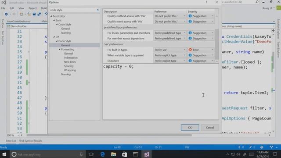Click the Cortana 'Ask me anything' box
Viewport: 281px width, 158px height.
coord(47,154)
